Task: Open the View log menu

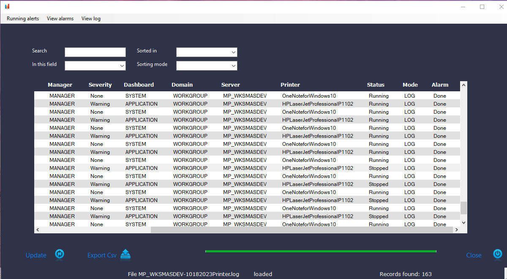Action: click(91, 19)
